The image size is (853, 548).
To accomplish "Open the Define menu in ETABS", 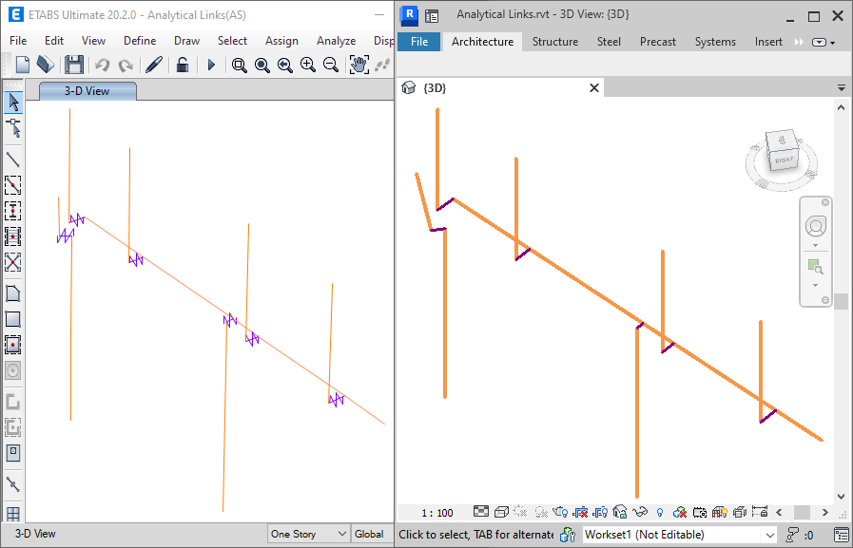I will coord(140,40).
